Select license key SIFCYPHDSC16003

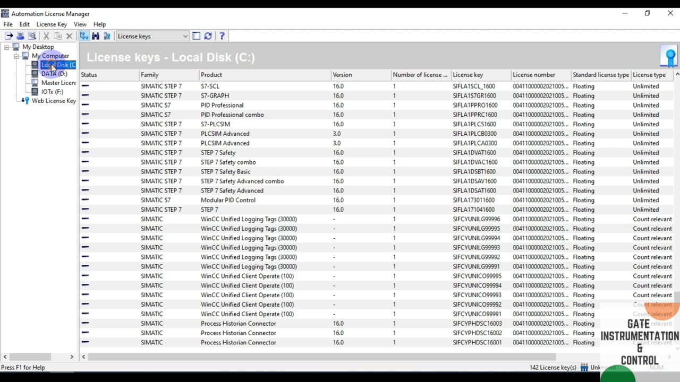(477, 324)
